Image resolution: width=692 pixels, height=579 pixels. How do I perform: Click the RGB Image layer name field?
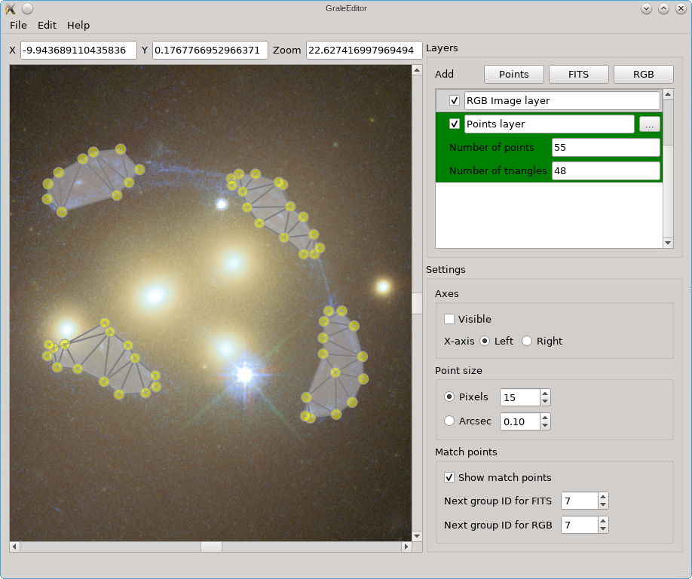click(562, 100)
